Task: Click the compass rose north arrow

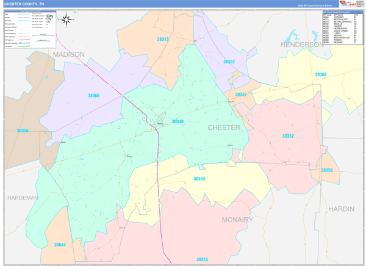Action: pos(66,19)
